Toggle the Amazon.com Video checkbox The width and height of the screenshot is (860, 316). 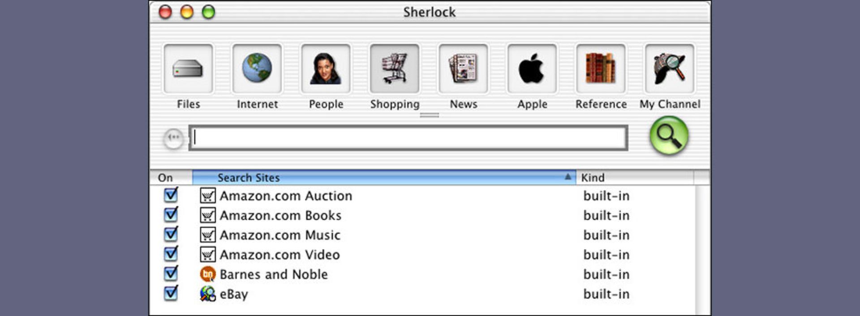pyautogui.click(x=171, y=254)
